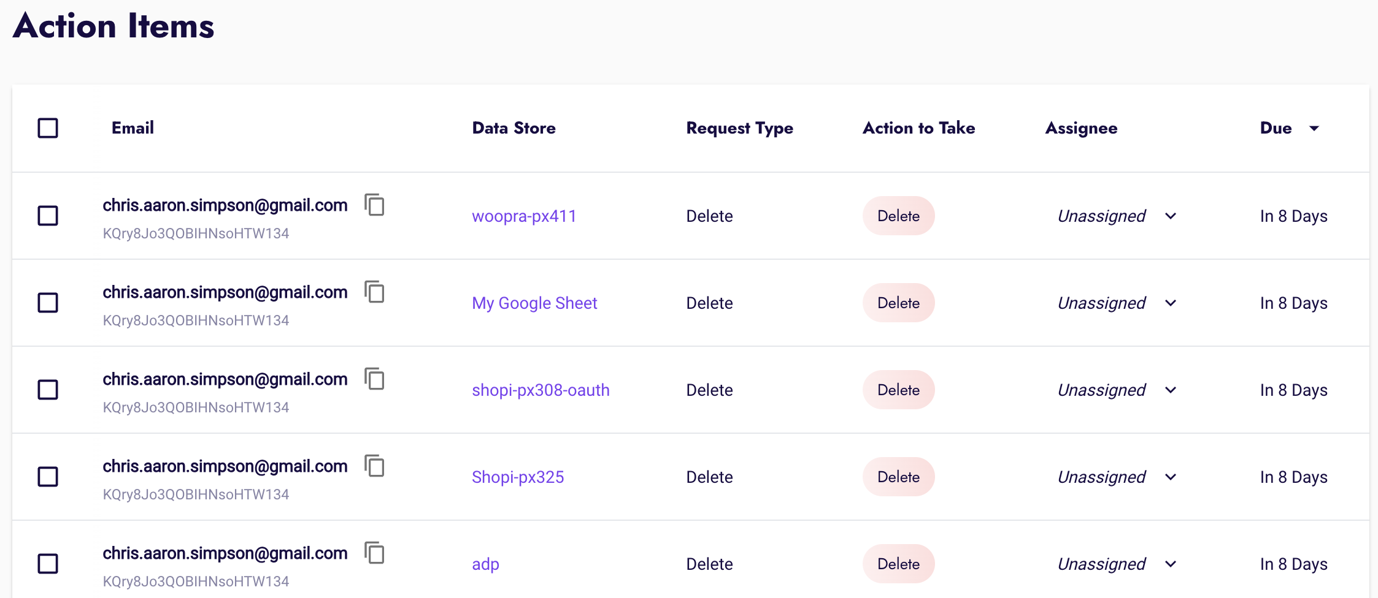Screen dimensions: 1378x598
Task: Copy email in the Shopi-px325 row
Action: 374,466
